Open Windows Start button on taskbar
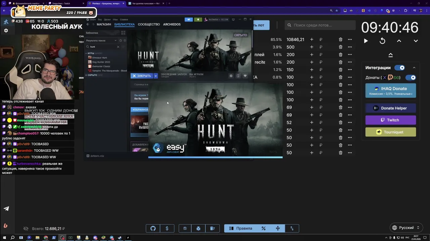This screenshot has width=430, height=241. (x=4, y=238)
